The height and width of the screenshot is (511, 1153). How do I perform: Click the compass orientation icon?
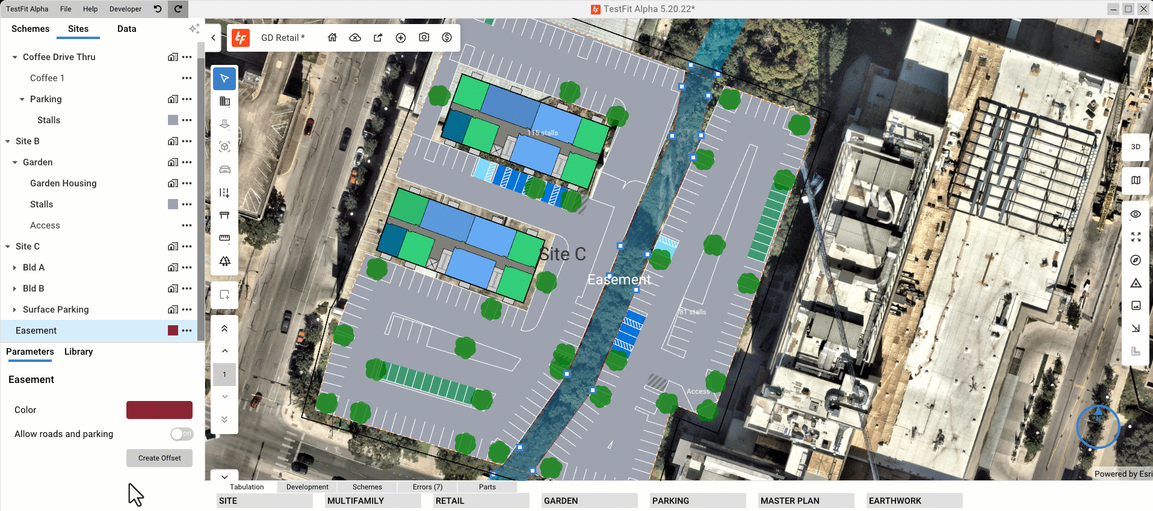(1136, 260)
